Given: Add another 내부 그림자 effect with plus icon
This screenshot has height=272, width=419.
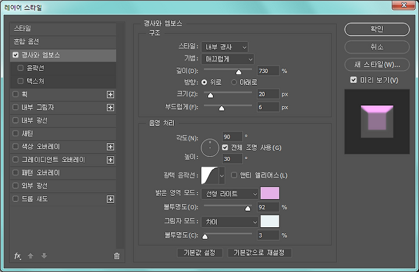Looking at the screenshot, I should pyautogui.click(x=111, y=108).
